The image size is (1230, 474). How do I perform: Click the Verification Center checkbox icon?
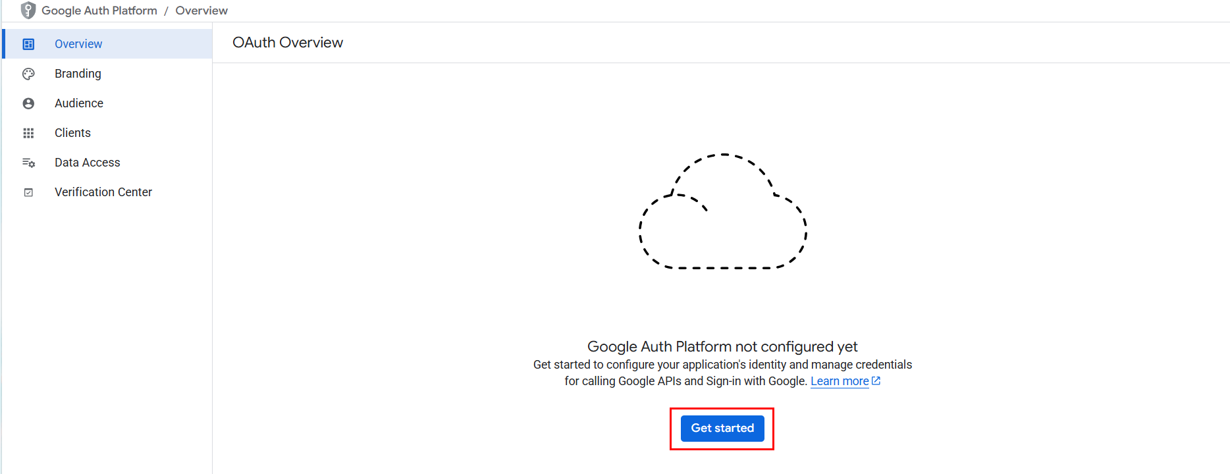[x=28, y=192]
